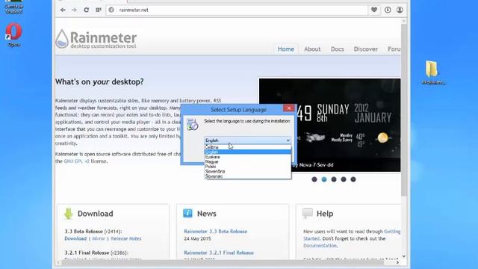Open Rainmeter 3.2.1 Final Release news link

[x=219, y=253]
